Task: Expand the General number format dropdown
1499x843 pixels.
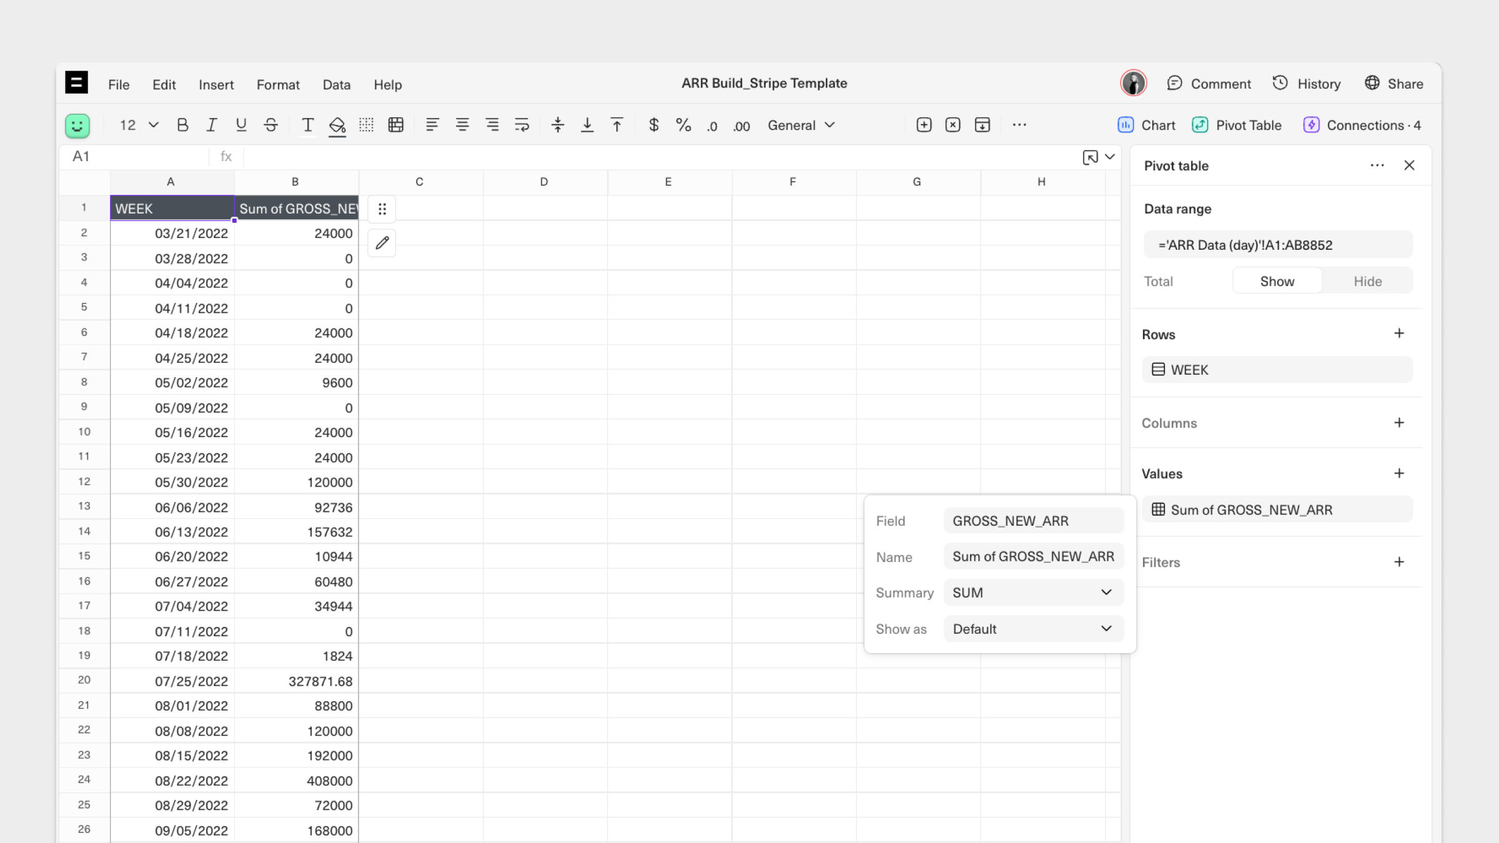Action: [801, 125]
